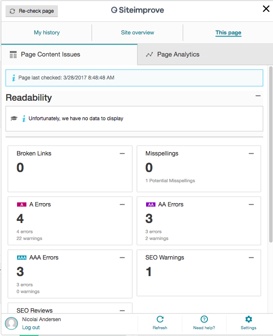
Task: Open the AA Errors count 3
Action: 149,219
